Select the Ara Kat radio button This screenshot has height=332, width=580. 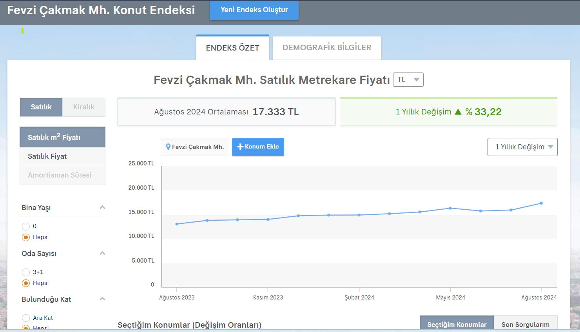click(x=26, y=318)
